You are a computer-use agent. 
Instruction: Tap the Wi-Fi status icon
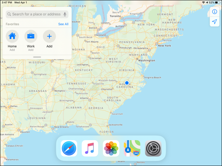click(x=204, y=2)
